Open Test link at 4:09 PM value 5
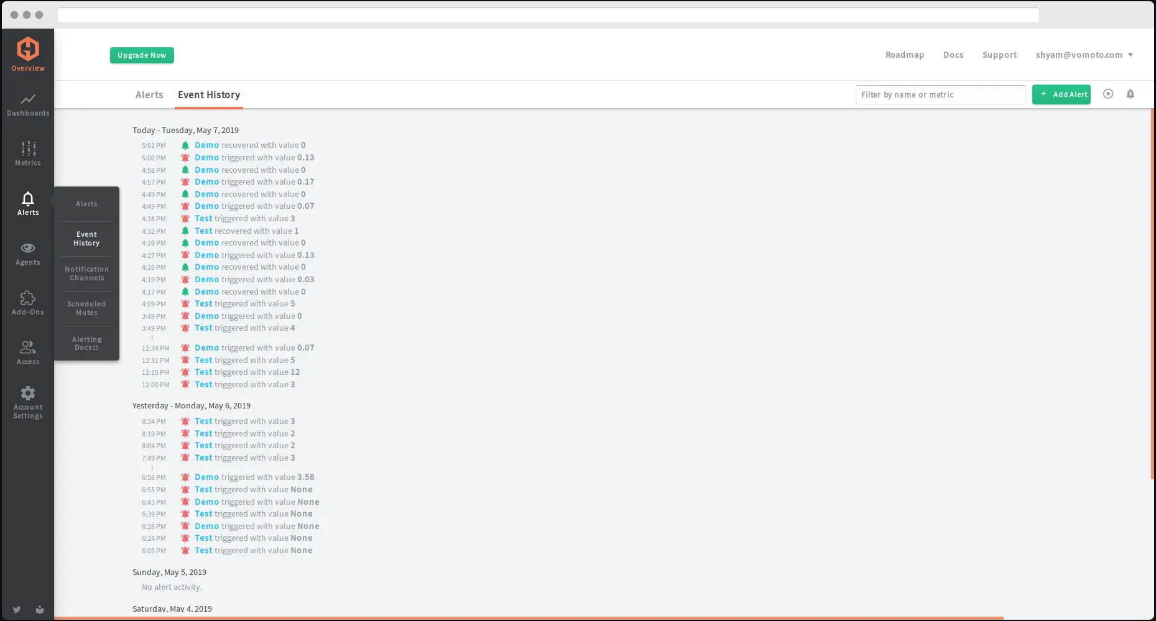 (203, 304)
